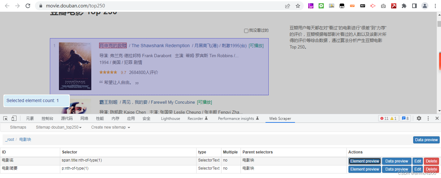Click top-right Data preview button above table
The image size is (441, 178).
point(426,140)
